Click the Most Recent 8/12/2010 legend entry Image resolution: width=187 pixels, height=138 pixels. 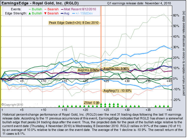79,9
